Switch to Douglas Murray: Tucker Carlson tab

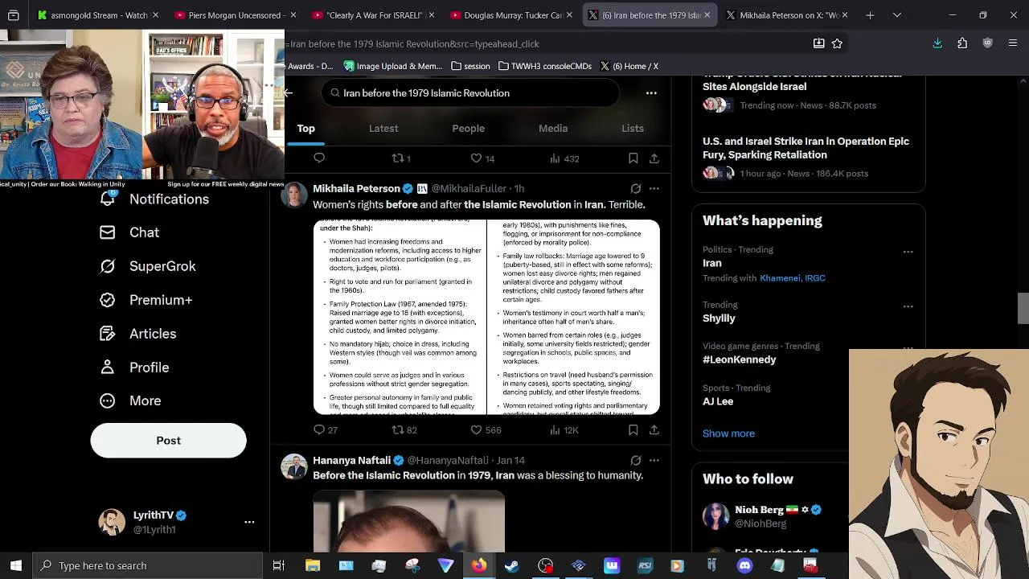pos(512,14)
